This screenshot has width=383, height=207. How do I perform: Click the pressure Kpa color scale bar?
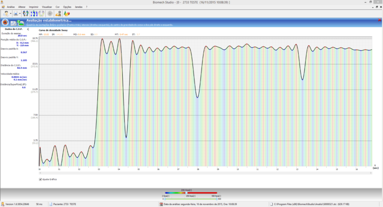(x=191, y=193)
